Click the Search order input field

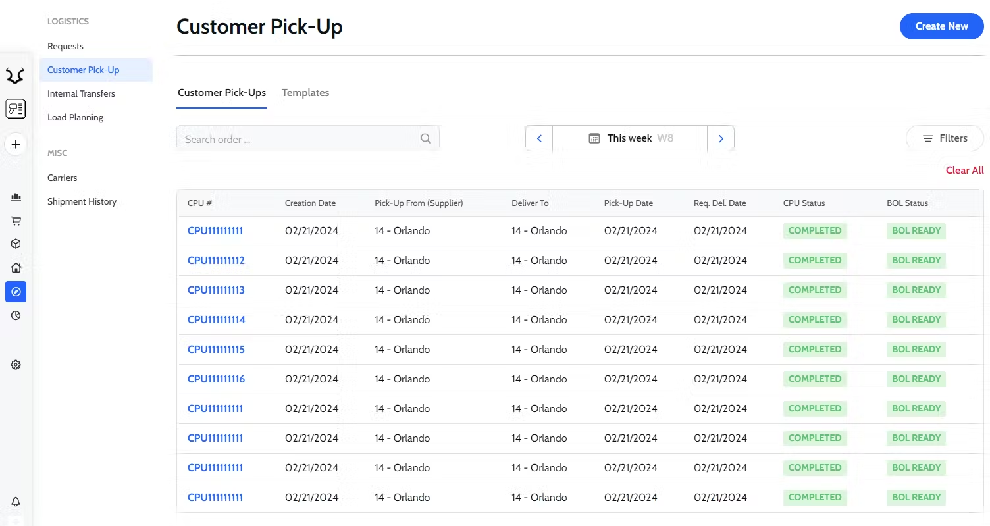coord(300,139)
